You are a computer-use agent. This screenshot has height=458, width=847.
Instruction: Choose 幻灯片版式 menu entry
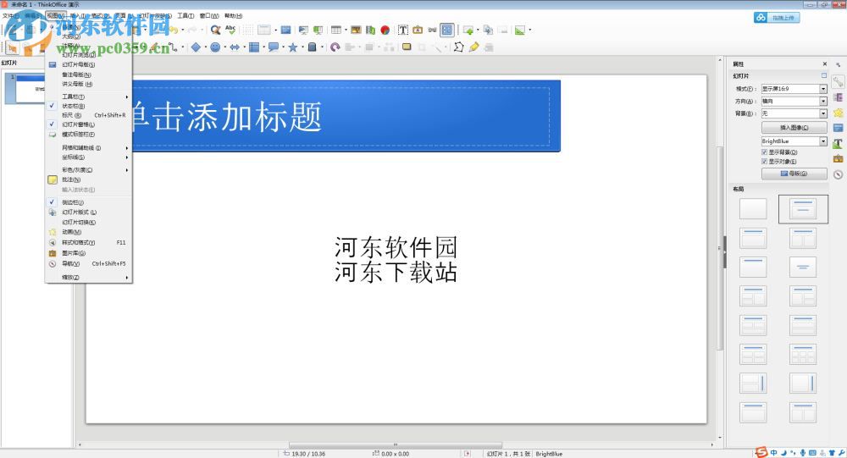[89, 212]
